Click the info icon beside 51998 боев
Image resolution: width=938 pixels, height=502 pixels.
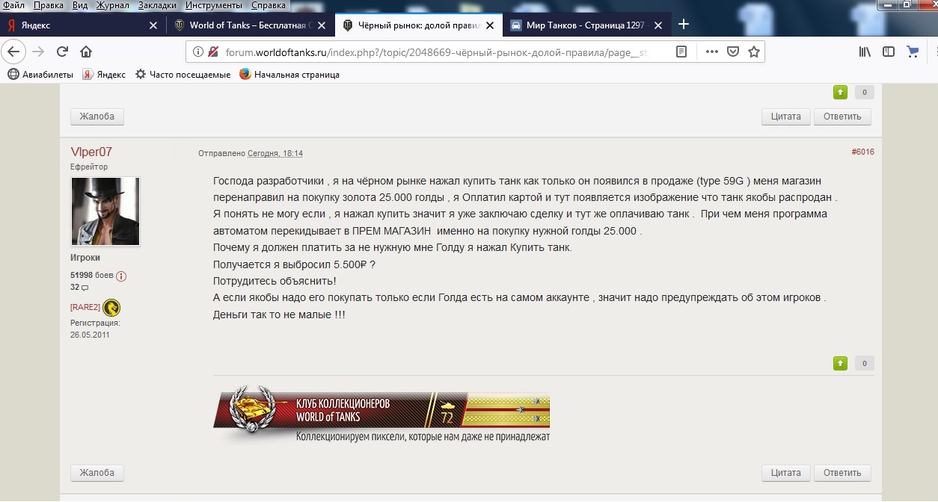coord(121,276)
